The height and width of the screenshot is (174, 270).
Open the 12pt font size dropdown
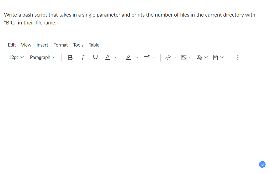point(16,57)
